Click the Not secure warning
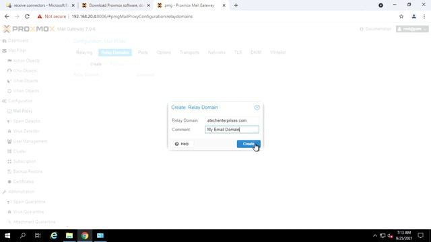The image size is (431, 242). [52, 16]
